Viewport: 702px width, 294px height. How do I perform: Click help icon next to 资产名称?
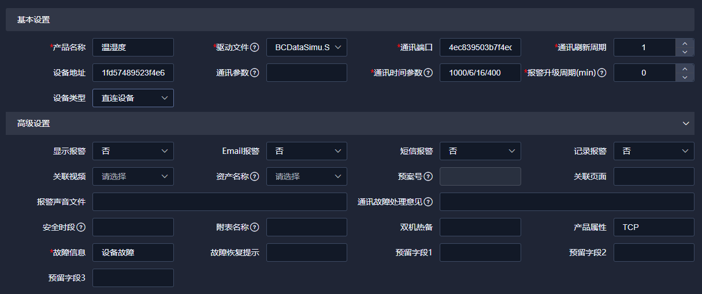(x=255, y=176)
